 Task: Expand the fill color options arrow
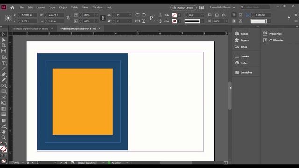tap(179, 15)
